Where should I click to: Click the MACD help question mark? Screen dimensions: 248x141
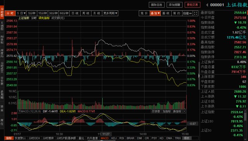(19, 111)
